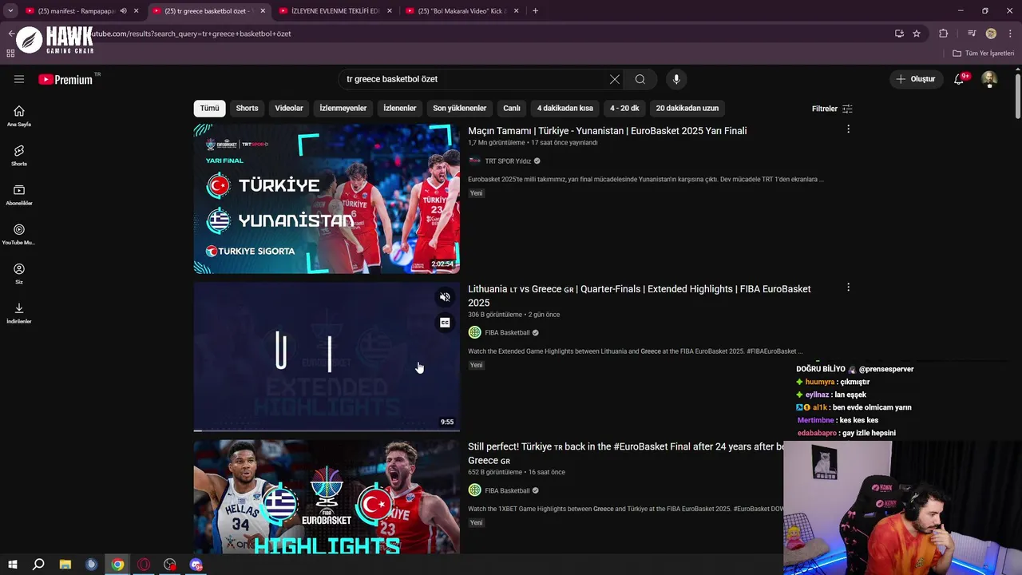Viewport: 1022px width, 575px height.
Task: Open options menu for Maçın Tamamı video
Action: click(x=848, y=129)
